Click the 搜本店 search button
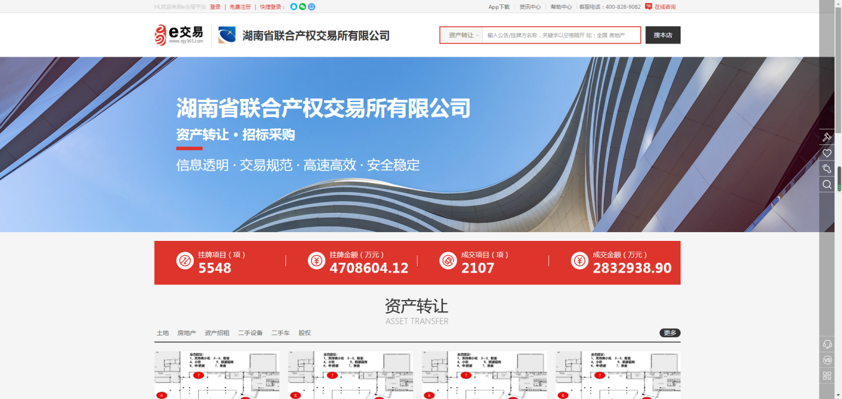 click(x=663, y=35)
